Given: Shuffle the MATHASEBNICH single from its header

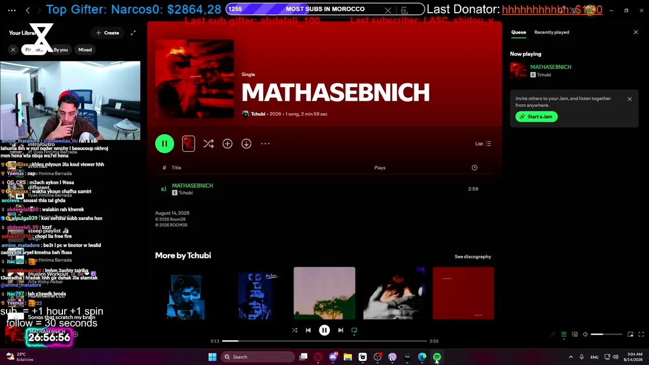Looking at the screenshot, I should pyautogui.click(x=208, y=144).
